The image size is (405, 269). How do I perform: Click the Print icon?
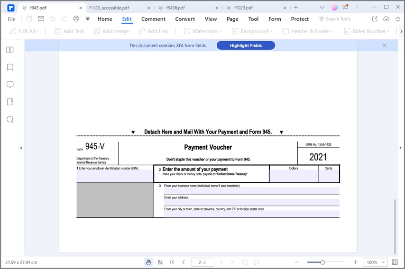76,18
